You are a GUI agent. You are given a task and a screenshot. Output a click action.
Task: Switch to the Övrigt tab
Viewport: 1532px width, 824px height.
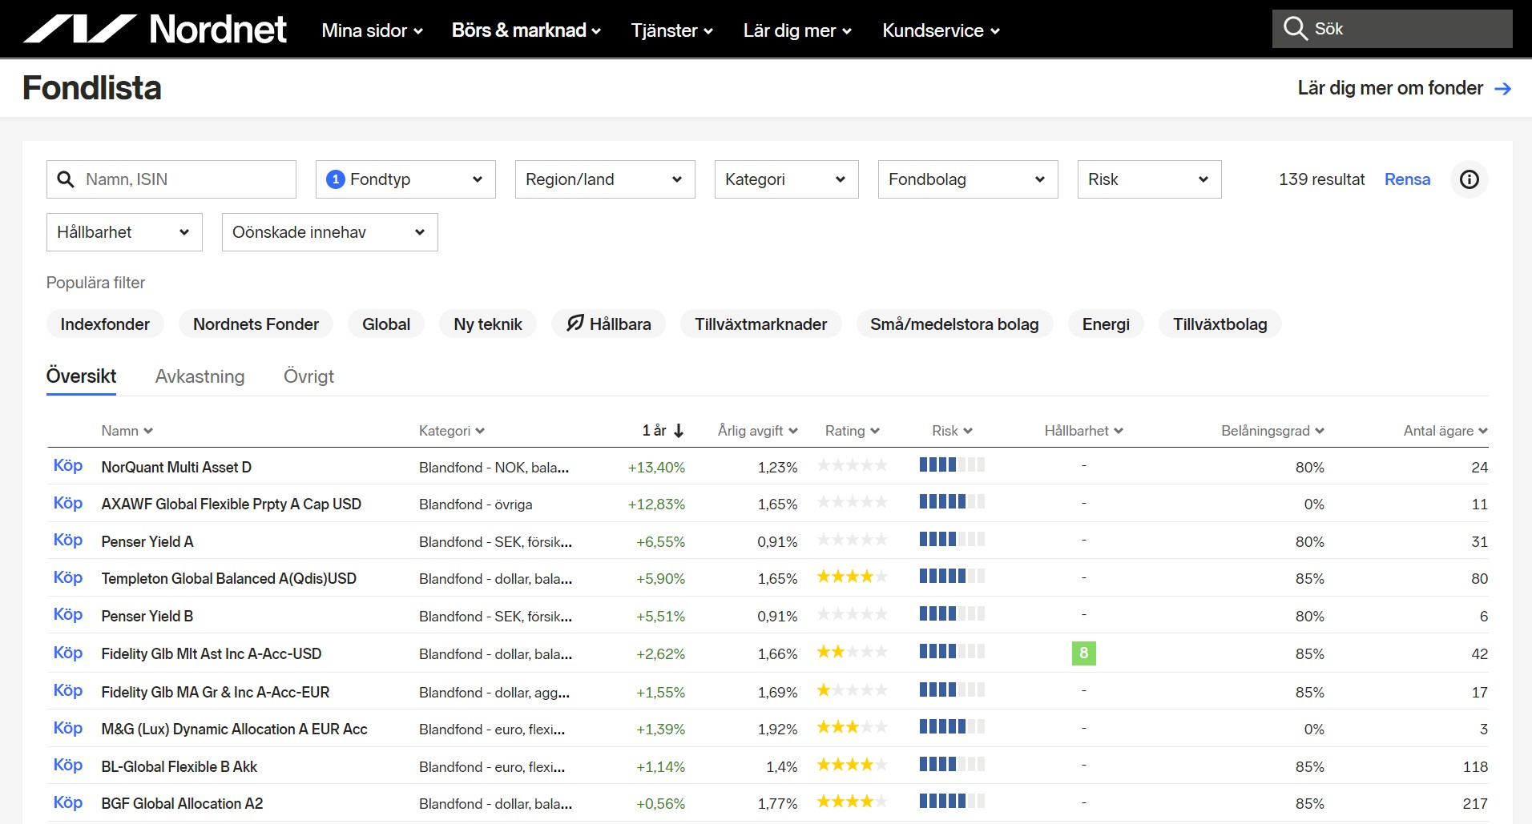point(308,376)
